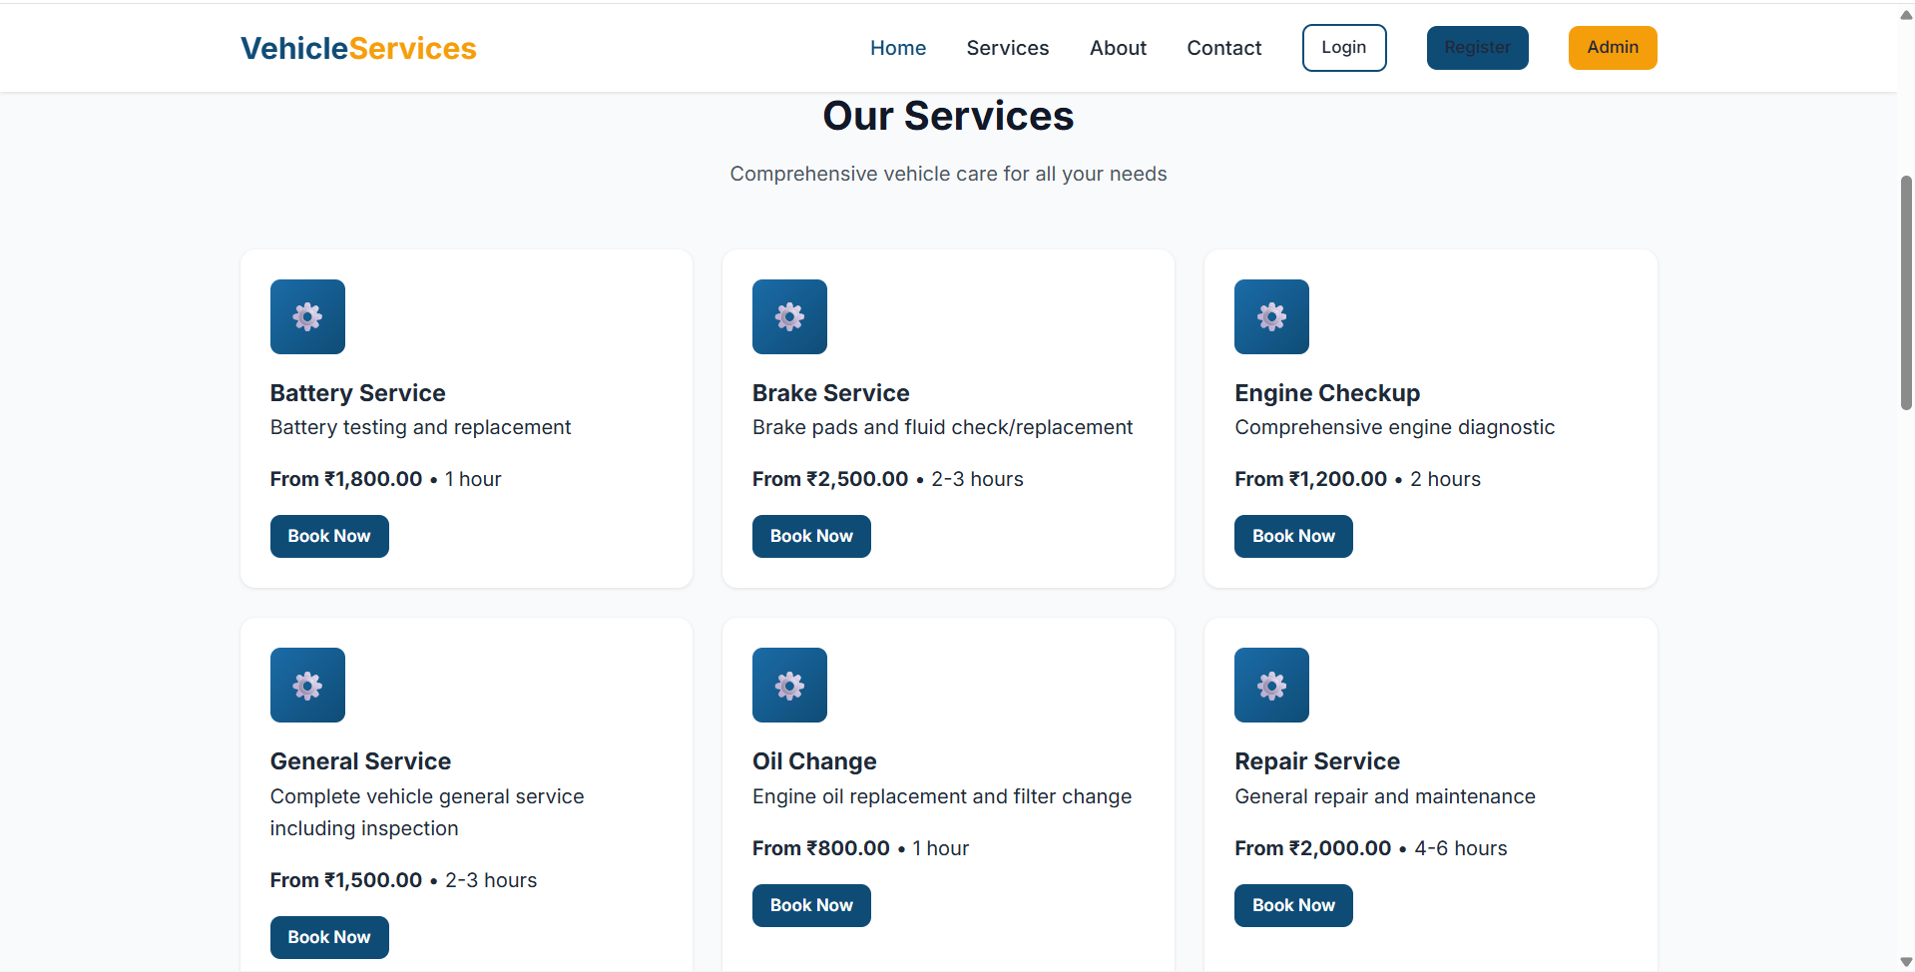Click the 'From ₹1,800.00' price

[346, 479]
